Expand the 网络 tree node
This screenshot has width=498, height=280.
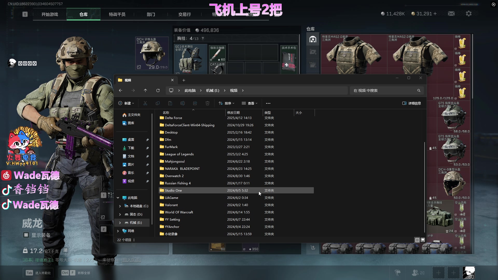pos(118,231)
